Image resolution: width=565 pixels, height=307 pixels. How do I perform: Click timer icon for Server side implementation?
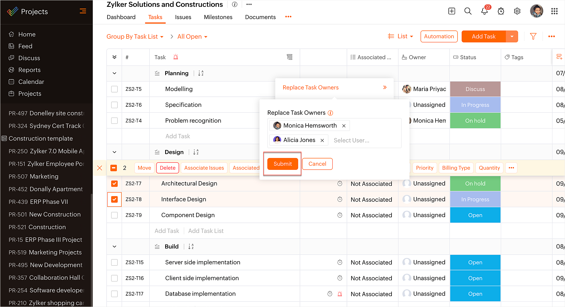pos(340,262)
